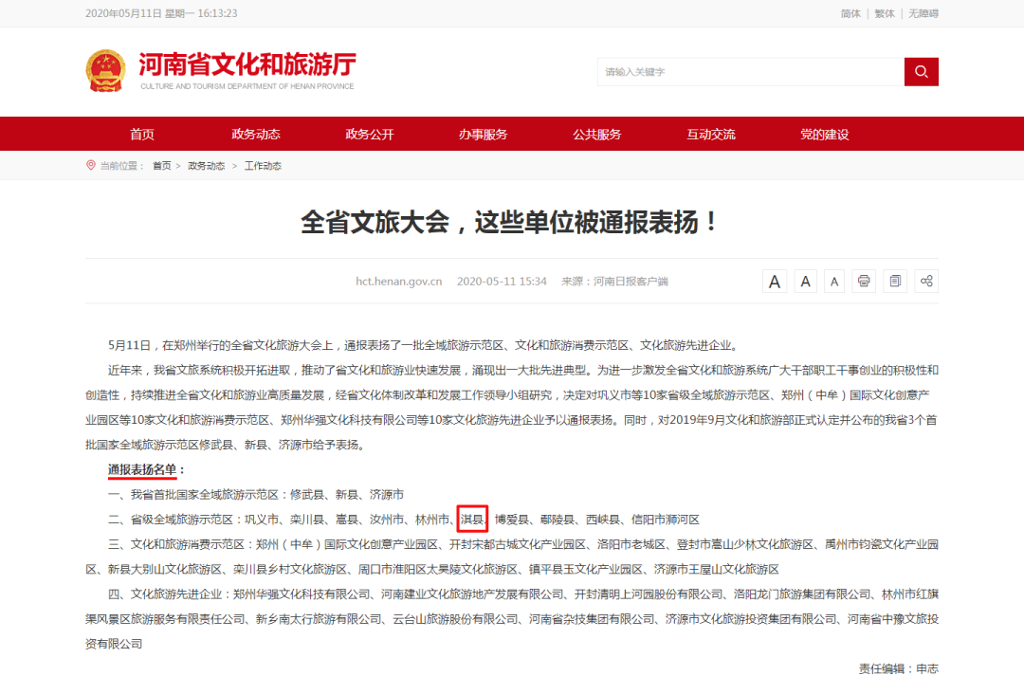Print the article with printer icon
1024x694 pixels.
pos(864,282)
